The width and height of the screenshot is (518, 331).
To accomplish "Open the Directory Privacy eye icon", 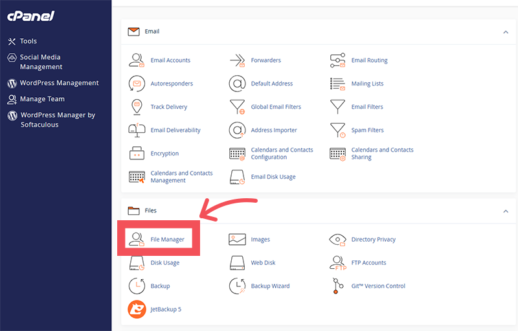I will point(337,240).
